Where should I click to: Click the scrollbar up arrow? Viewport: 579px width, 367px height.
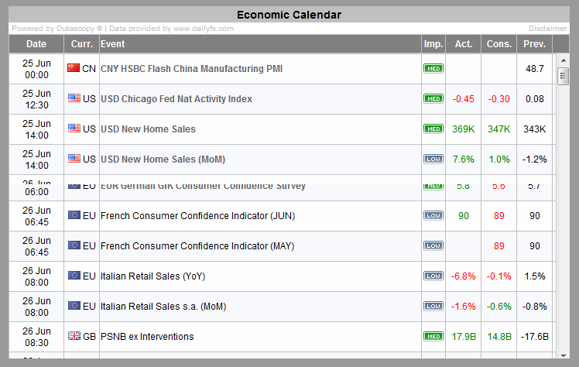point(564,60)
